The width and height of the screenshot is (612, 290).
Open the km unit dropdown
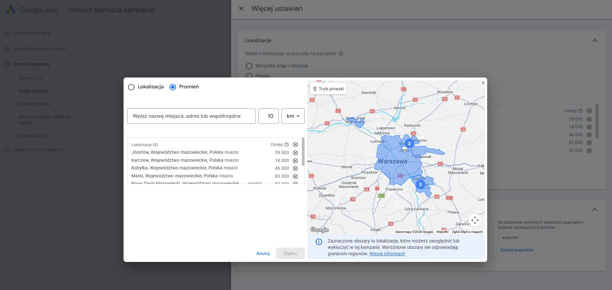coord(293,116)
